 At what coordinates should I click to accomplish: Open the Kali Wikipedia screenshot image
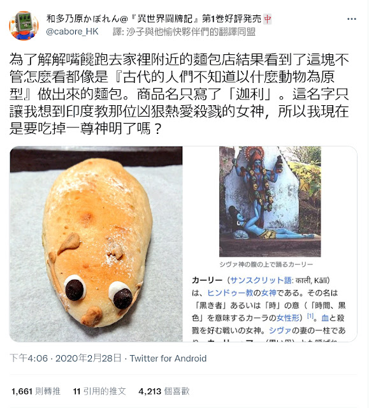click(x=270, y=244)
